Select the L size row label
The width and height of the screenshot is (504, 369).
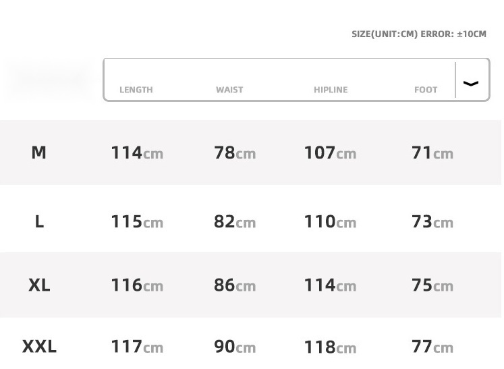coord(39,221)
